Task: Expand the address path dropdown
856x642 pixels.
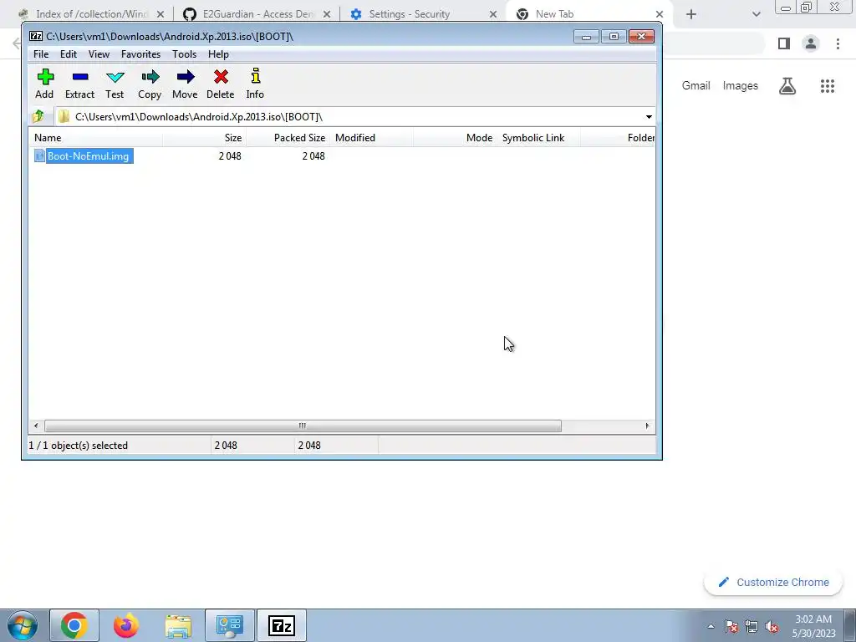Action: click(x=649, y=117)
